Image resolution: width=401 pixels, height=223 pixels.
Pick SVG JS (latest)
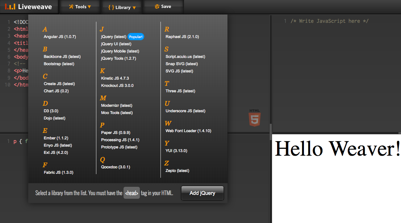[x=179, y=71]
